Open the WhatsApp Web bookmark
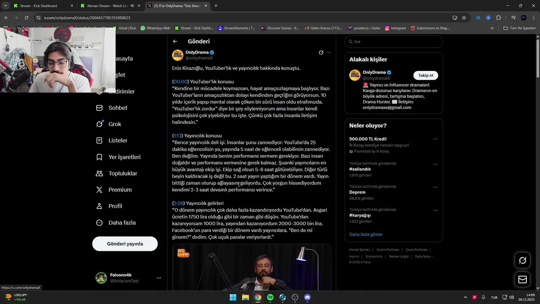This screenshot has width=540, height=304. tap(155, 28)
